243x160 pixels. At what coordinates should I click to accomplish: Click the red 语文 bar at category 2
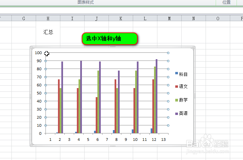coord(59,106)
